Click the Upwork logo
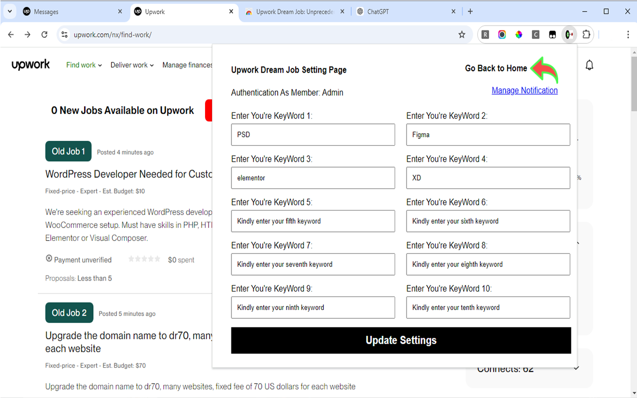 pos(31,65)
